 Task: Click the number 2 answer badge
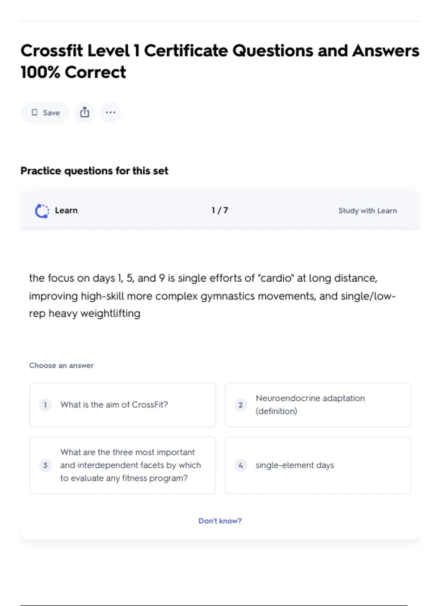tap(240, 405)
